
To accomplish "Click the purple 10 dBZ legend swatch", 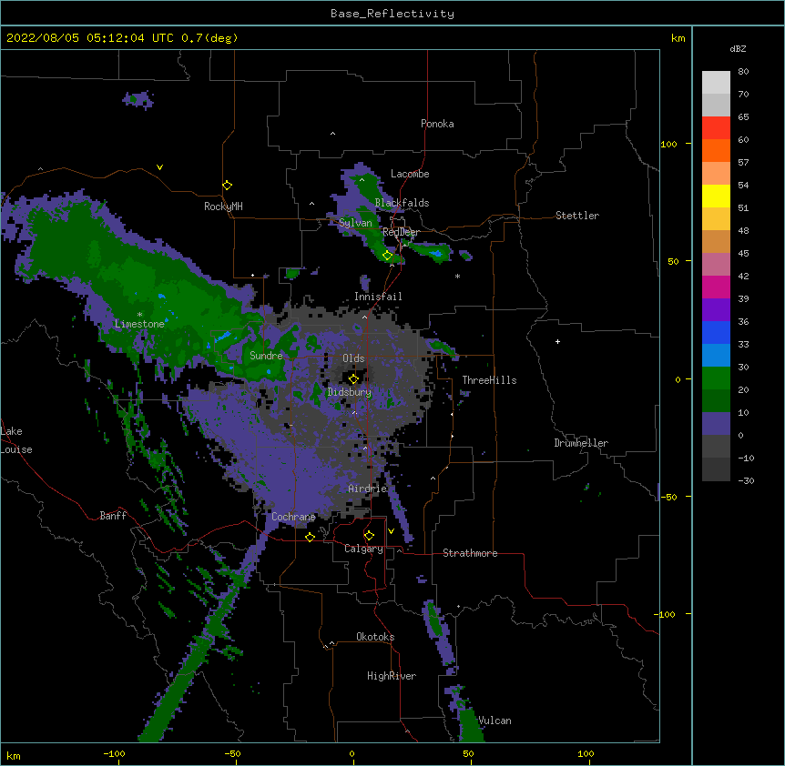I will point(716,424).
